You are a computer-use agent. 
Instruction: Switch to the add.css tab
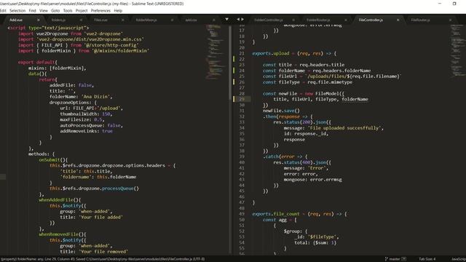(x=191, y=20)
